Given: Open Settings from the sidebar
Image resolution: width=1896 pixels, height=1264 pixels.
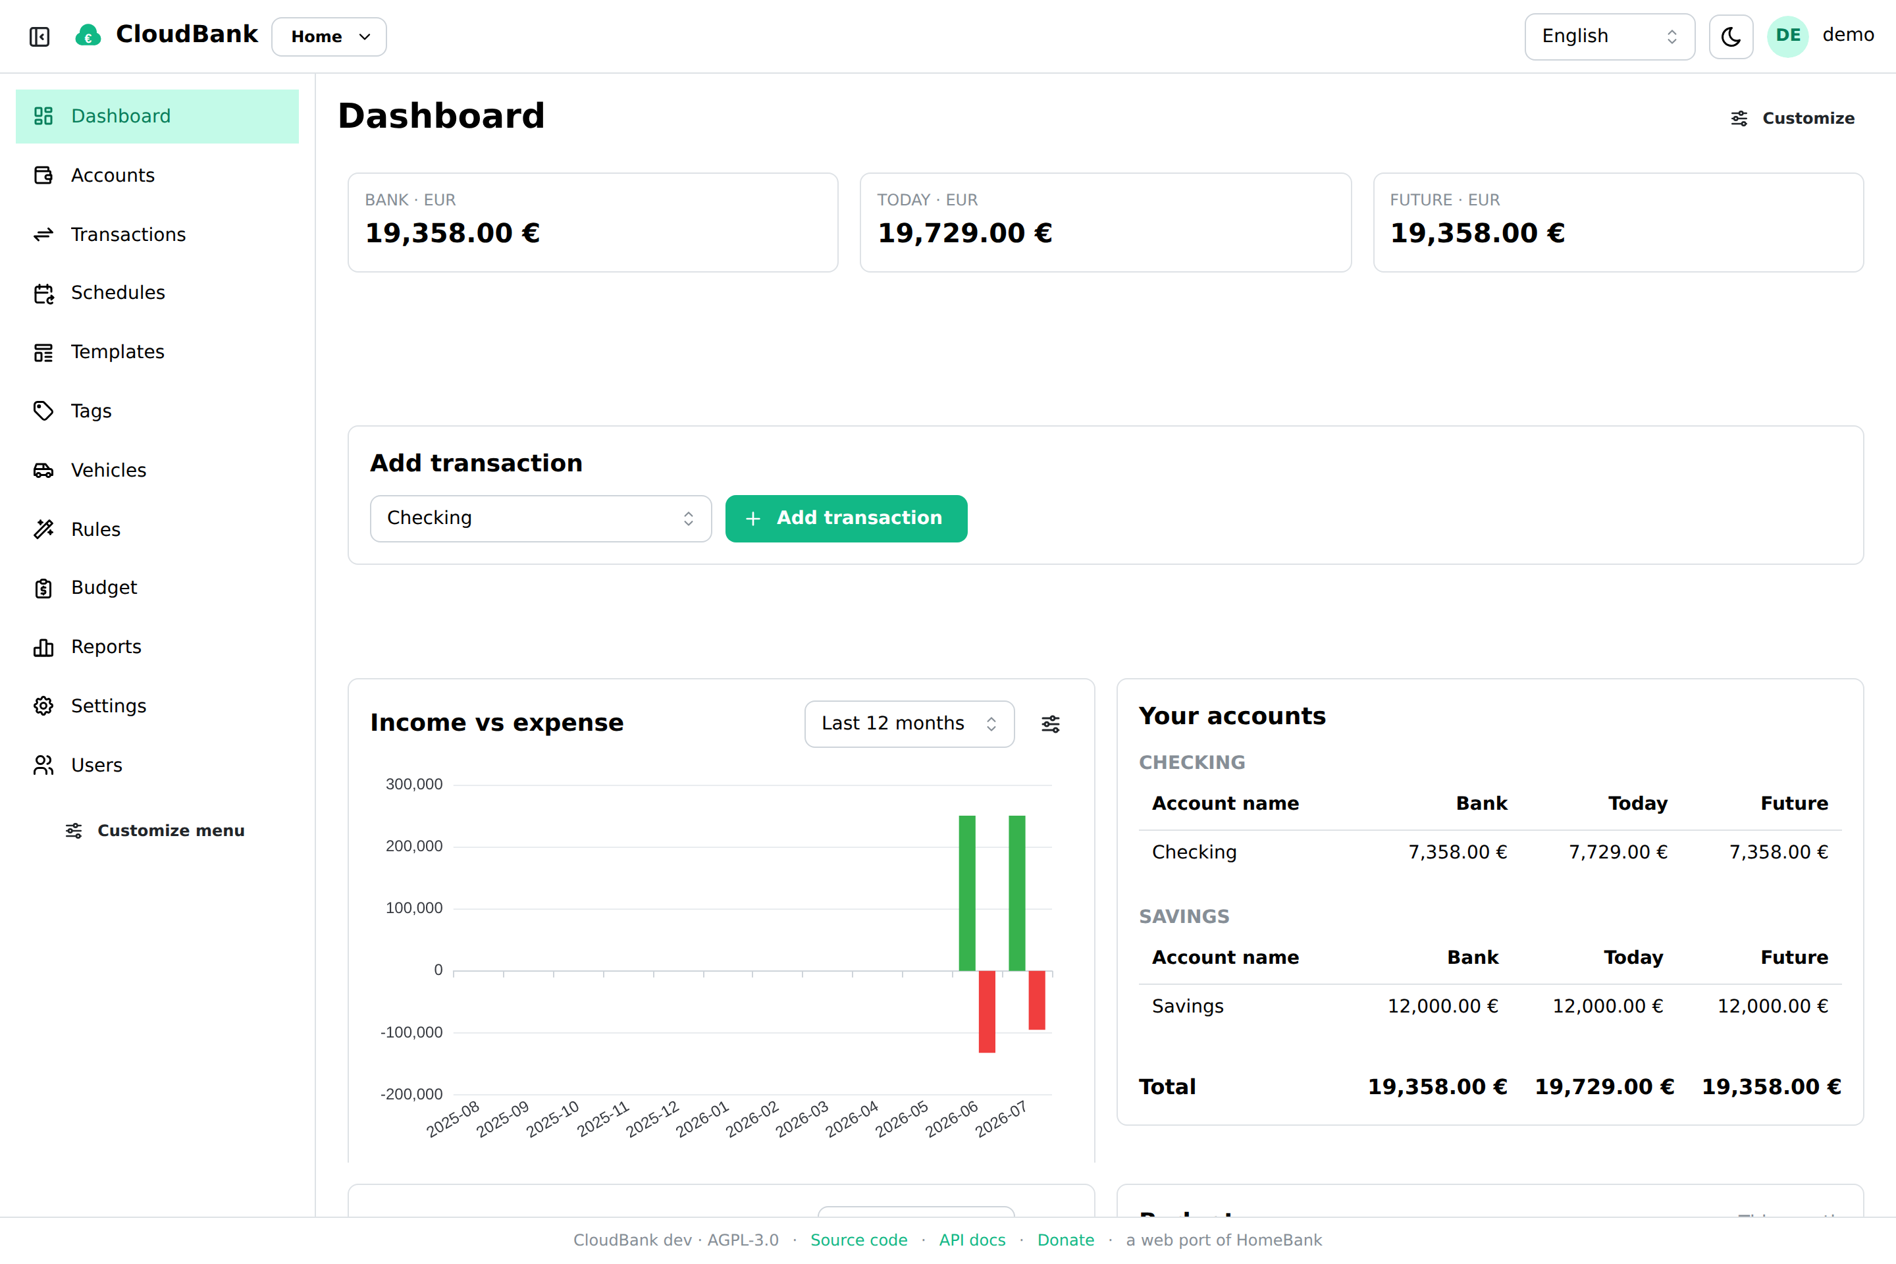Looking at the screenshot, I should (157, 706).
